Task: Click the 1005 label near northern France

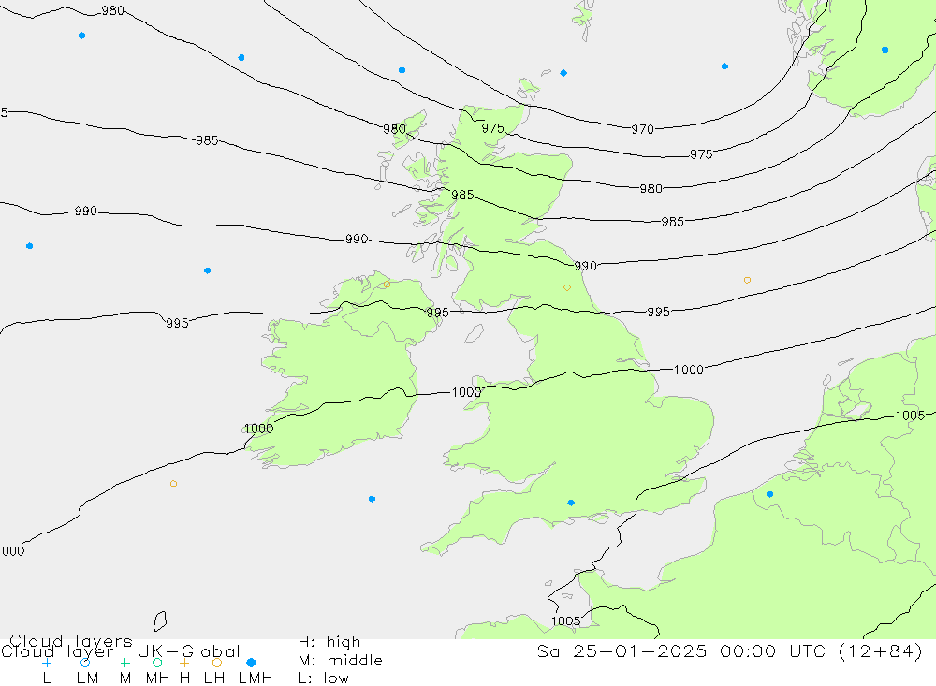Action: (565, 620)
